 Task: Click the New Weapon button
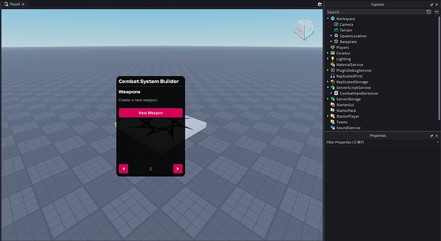click(150, 113)
